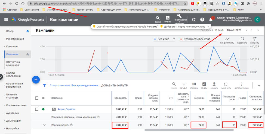This screenshot has height=134, width=265.
Task: Show help for Итого (аккаунт) row
Action: tap(72, 125)
